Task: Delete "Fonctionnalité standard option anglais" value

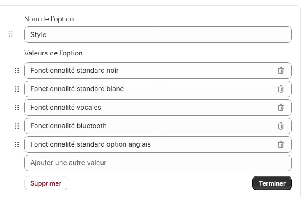Action: point(281,144)
